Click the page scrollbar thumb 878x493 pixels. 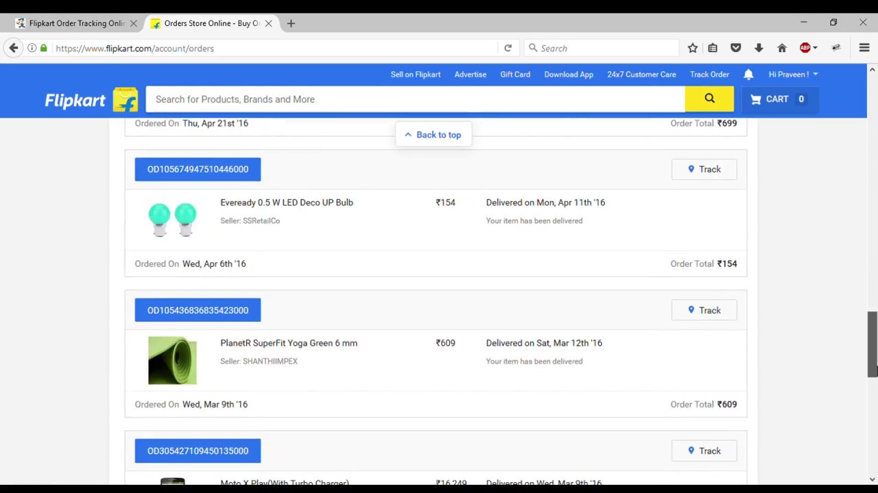coord(872,344)
